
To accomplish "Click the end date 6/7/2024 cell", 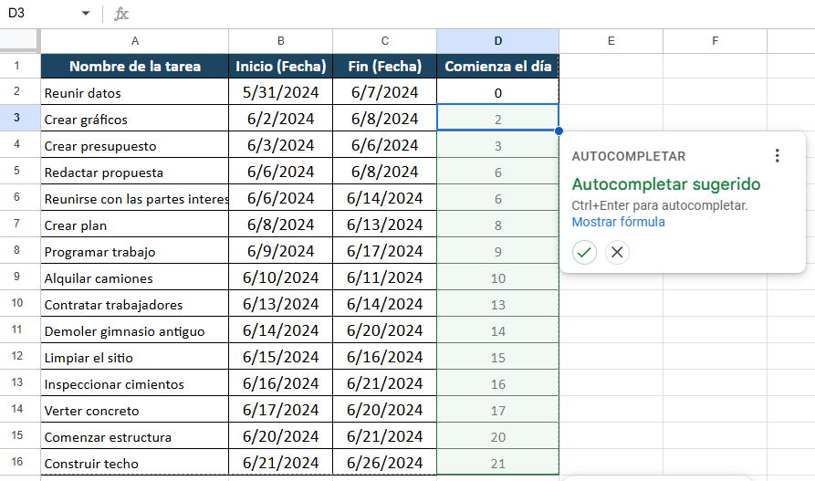I will pyautogui.click(x=384, y=92).
